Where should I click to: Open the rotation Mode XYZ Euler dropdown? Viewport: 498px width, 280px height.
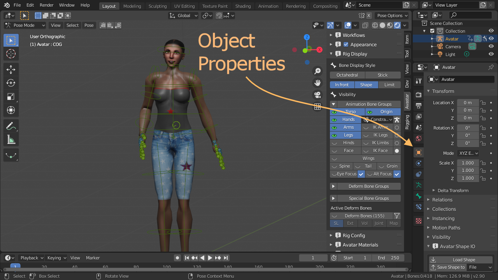pyautogui.click(x=468, y=153)
